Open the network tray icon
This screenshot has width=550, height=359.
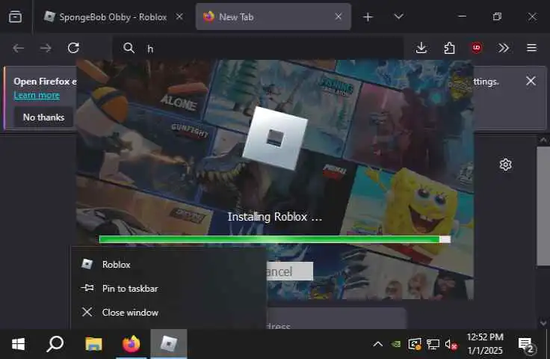click(433, 344)
